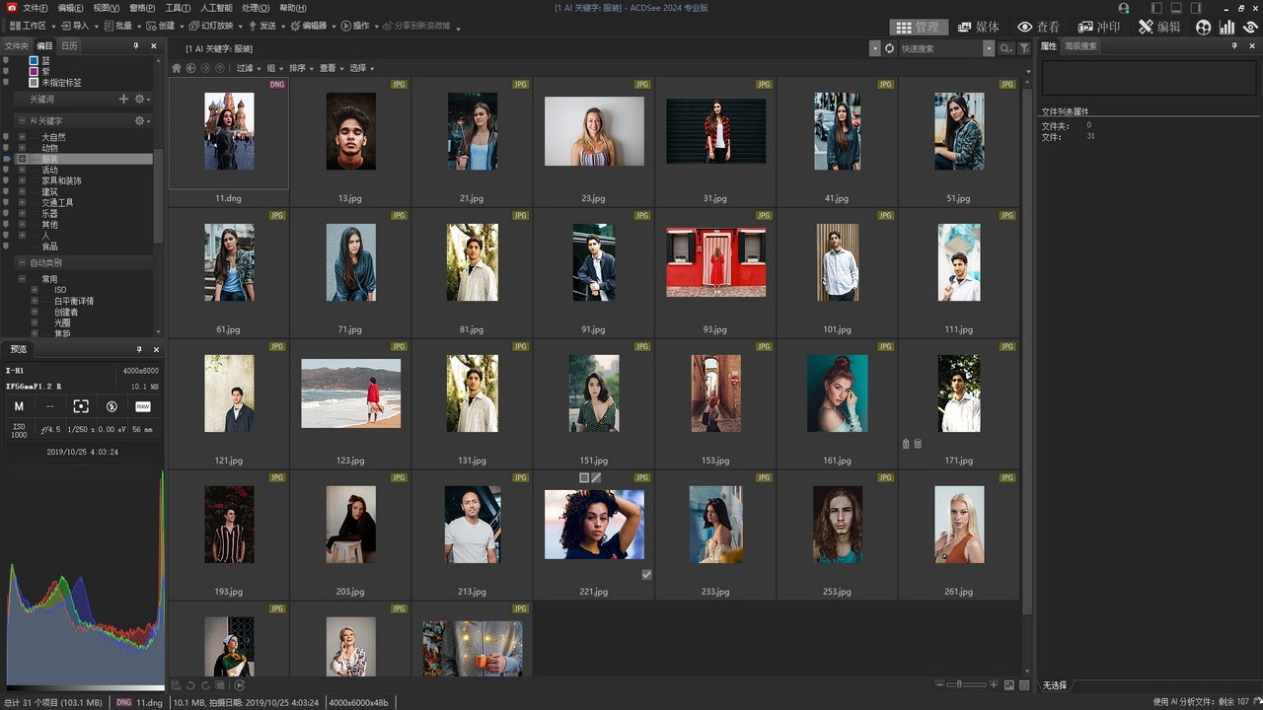
Task: Click the home icon in navigation bar
Action: (x=177, y=68)
